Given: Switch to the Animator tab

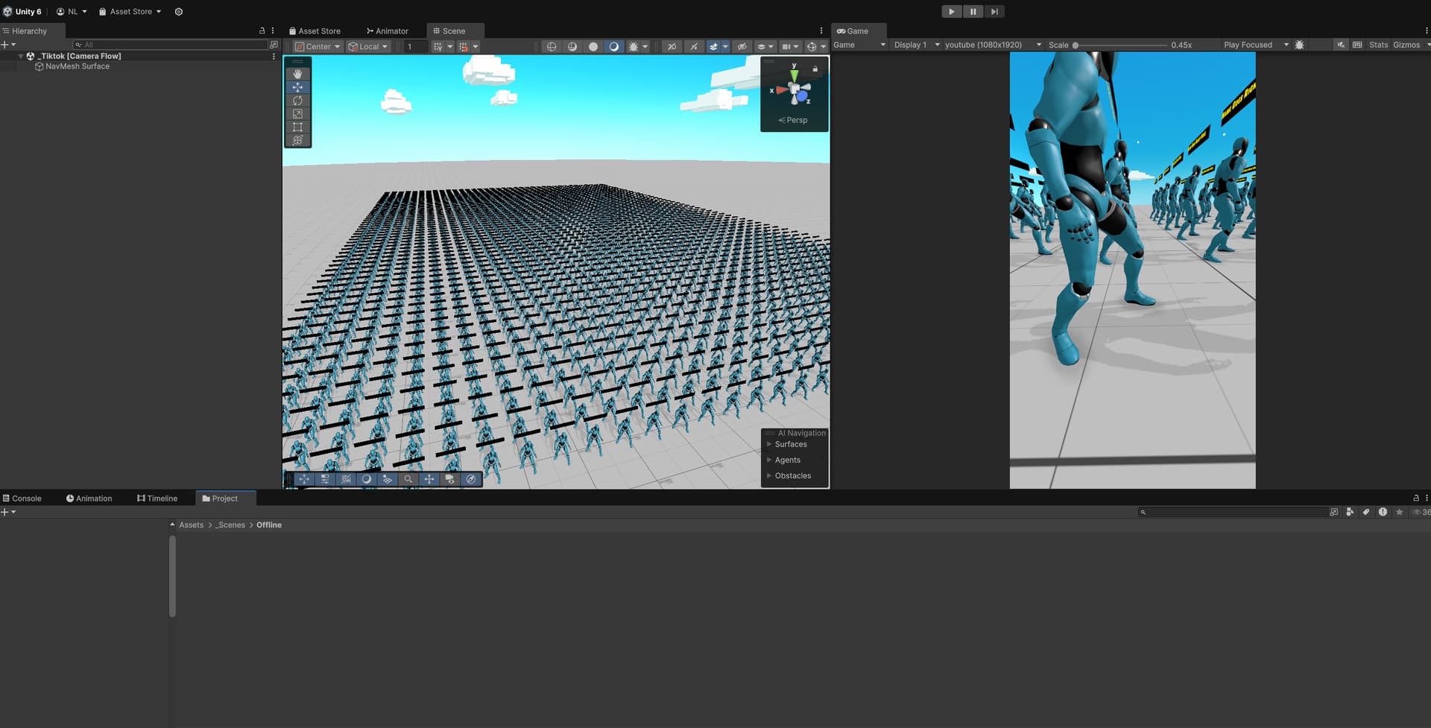Looking at the screenshot, I should tap(388, 31).
